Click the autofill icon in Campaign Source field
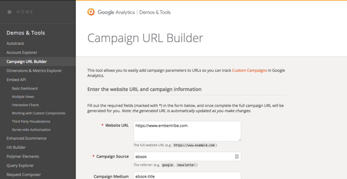Screen dimensions: 347x179 point(237,156)
